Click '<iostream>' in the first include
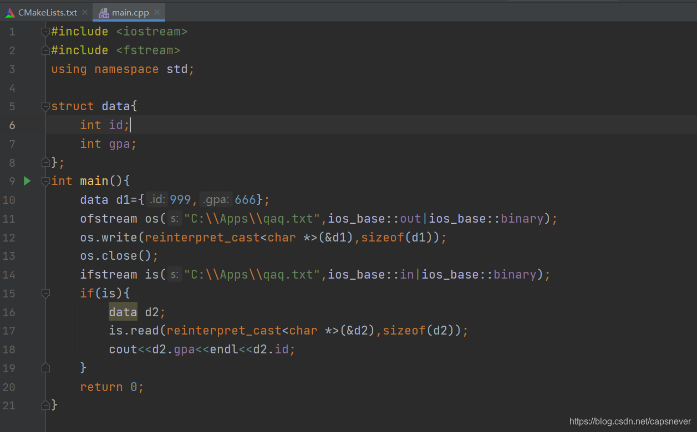The image size is (697, 432). (152, 32)
